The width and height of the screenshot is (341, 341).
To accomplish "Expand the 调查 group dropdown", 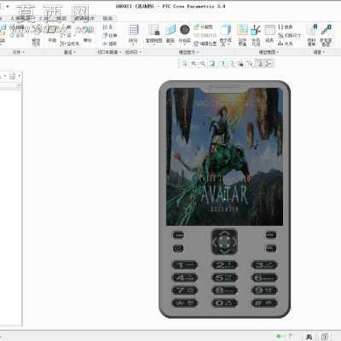I will coord(319,52).
